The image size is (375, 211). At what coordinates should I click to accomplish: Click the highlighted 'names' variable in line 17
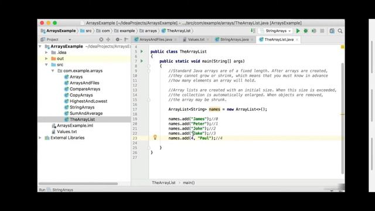[214, 110]
